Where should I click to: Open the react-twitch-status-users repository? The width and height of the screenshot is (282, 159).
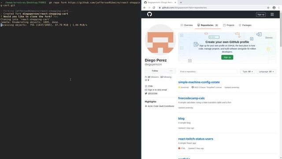pyautogui.click(x=196, y=139)
